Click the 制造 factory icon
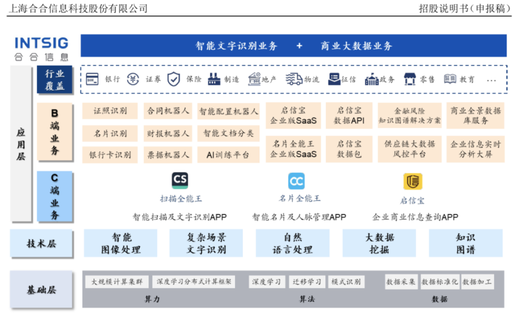 click(214, 79)
